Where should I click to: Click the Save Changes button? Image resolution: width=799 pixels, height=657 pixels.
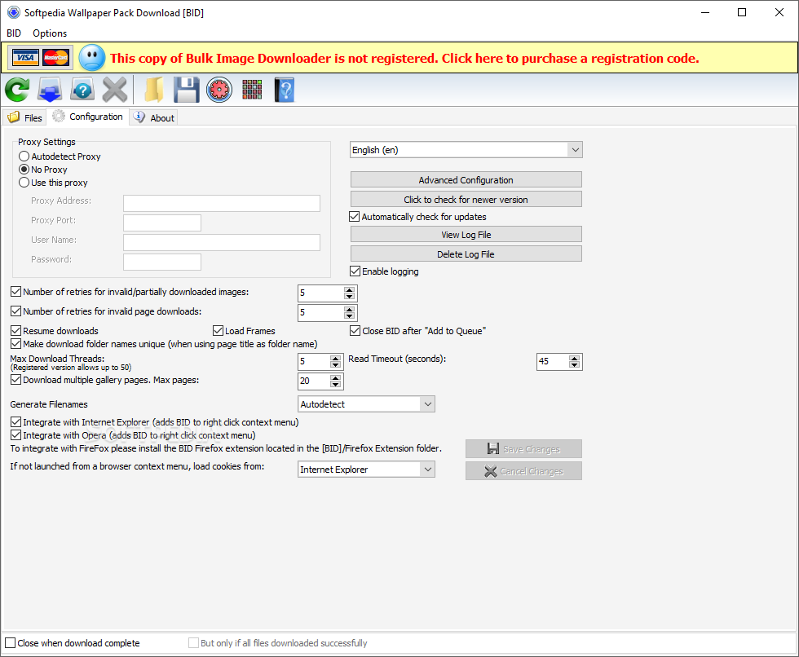(523, 449)
